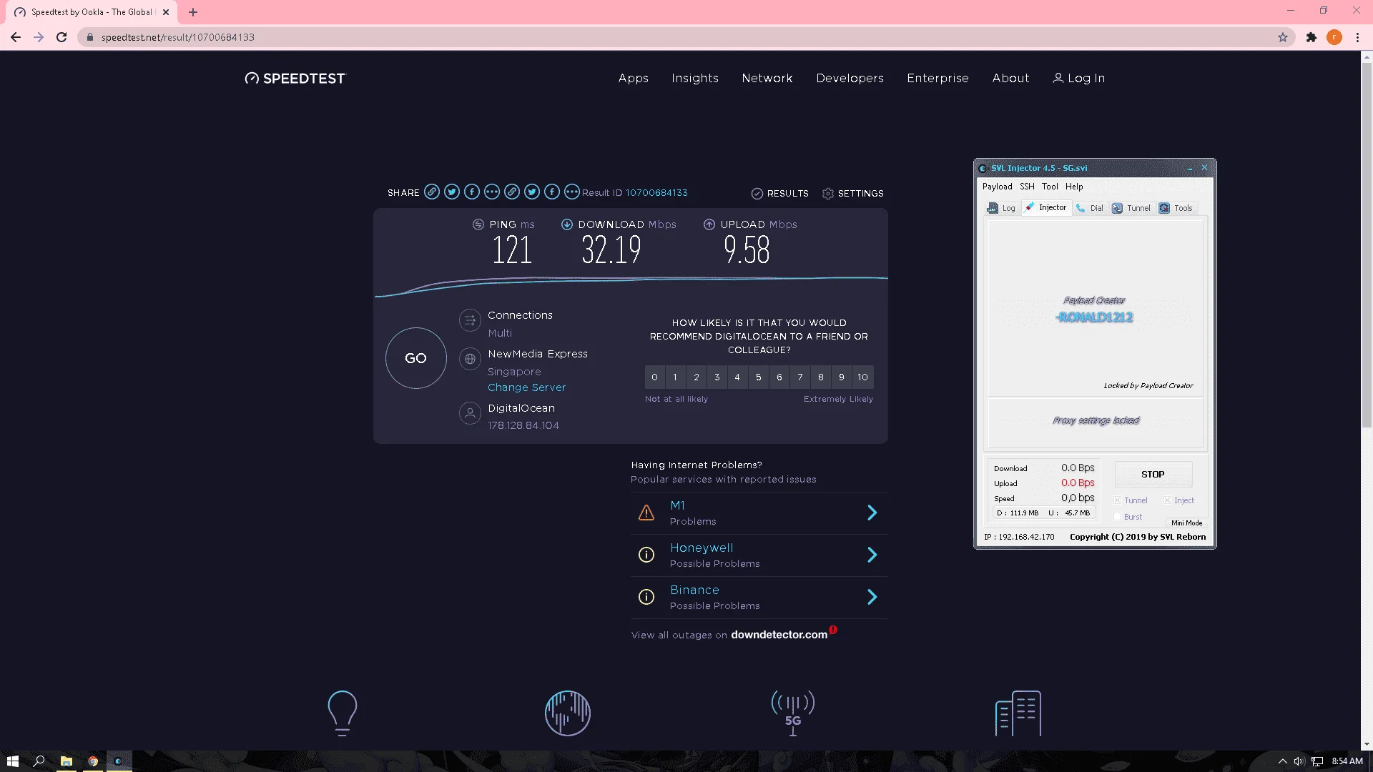Open the Help menu in SVL Injector
Viewport: 1373px width, 772px height.
[x=1074, y=187]
